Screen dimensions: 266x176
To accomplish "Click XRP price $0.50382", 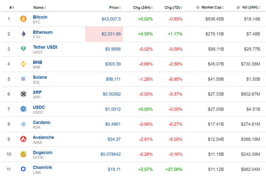I will click(x=112, y=94).
